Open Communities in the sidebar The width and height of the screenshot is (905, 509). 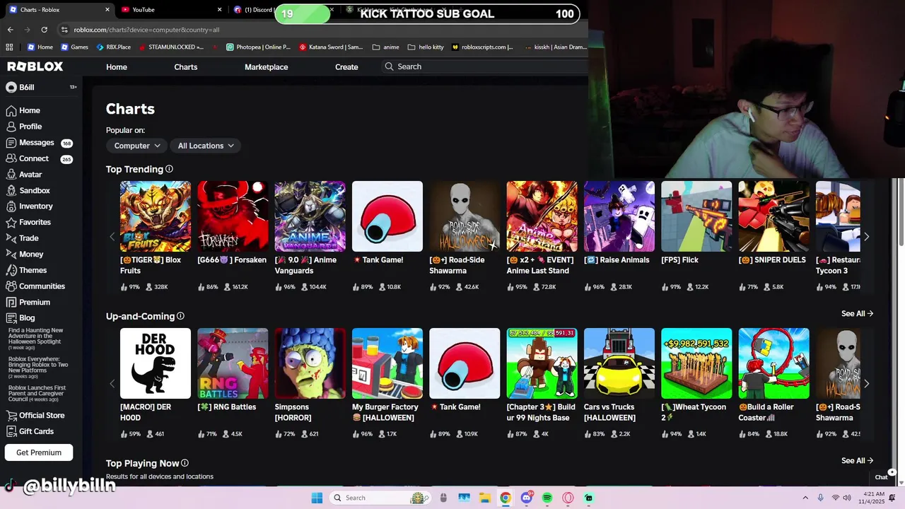(35, 286)
